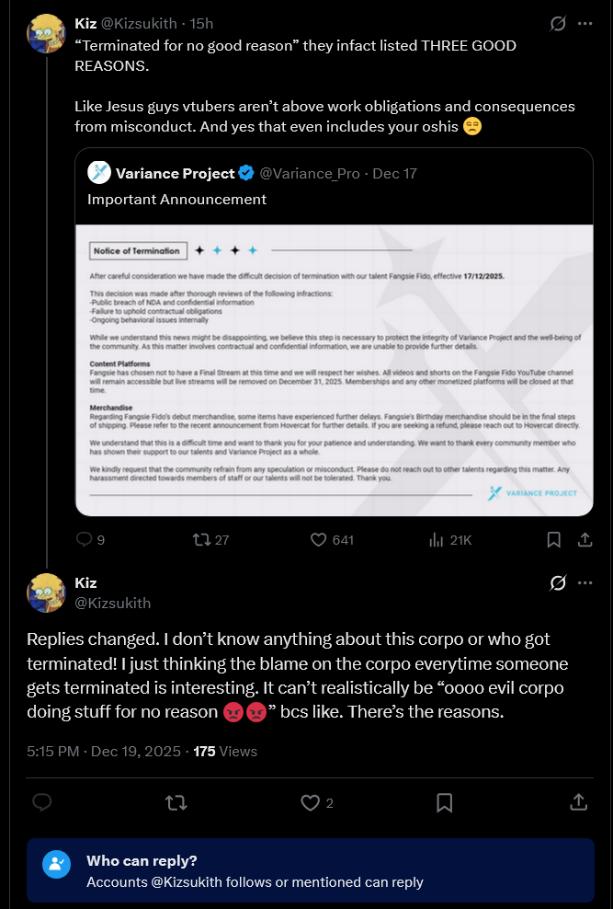Viewport: 613px width, 909px height.
Task: View the Notice of Termination image
Action: pos(334,370)
